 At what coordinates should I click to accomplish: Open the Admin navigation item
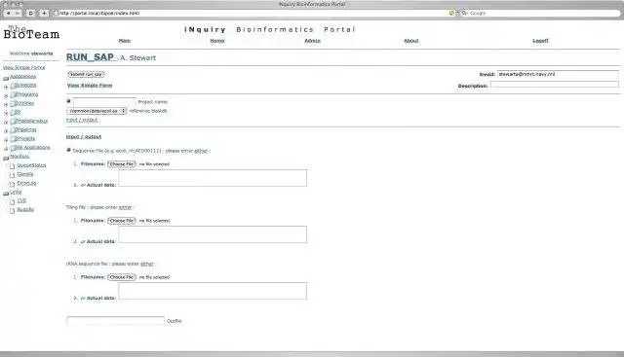312,41
